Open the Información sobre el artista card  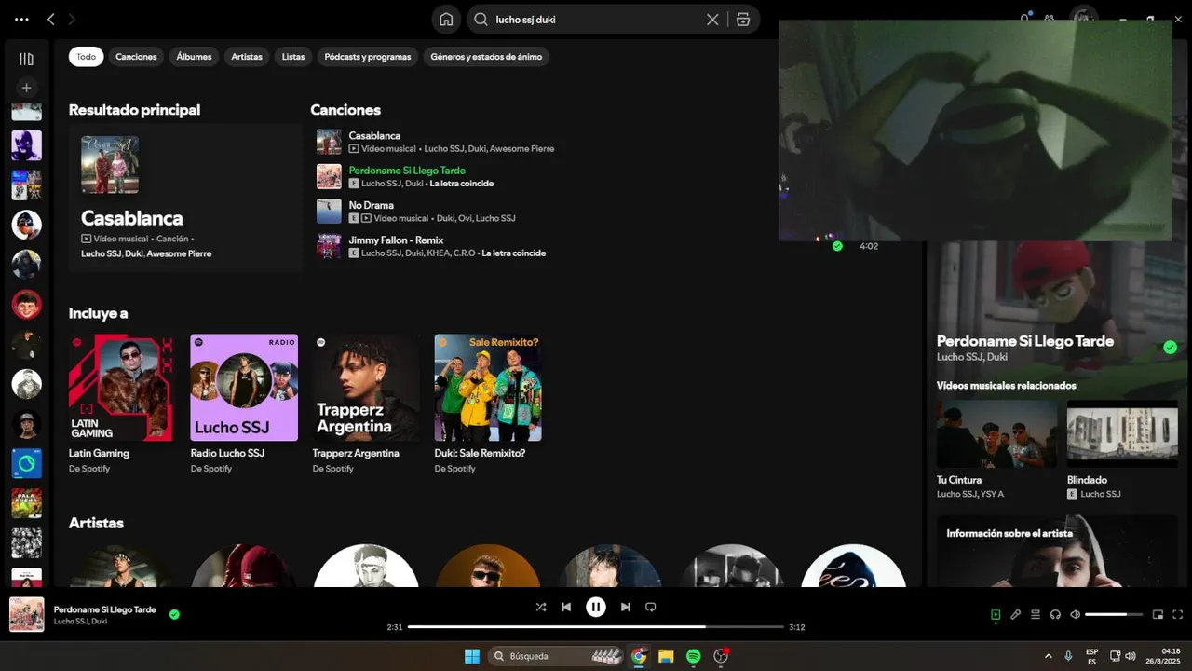pos(1057,551)
